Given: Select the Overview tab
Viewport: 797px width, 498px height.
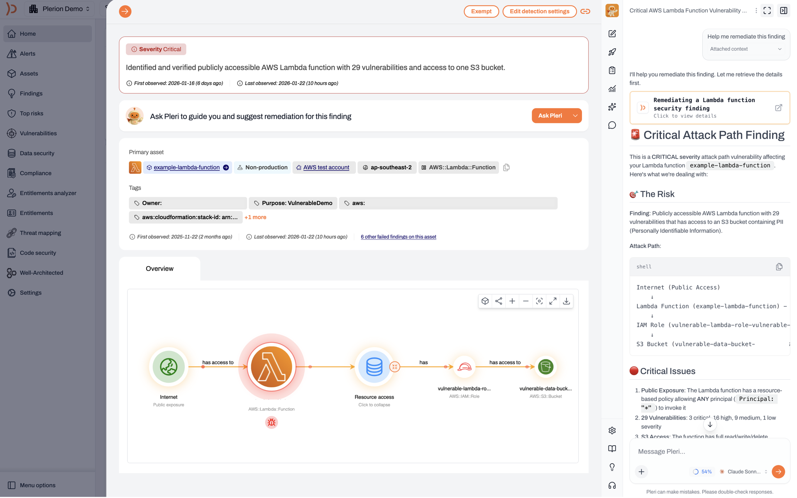Looking at the screenshot, I should (x=159, y=269).
